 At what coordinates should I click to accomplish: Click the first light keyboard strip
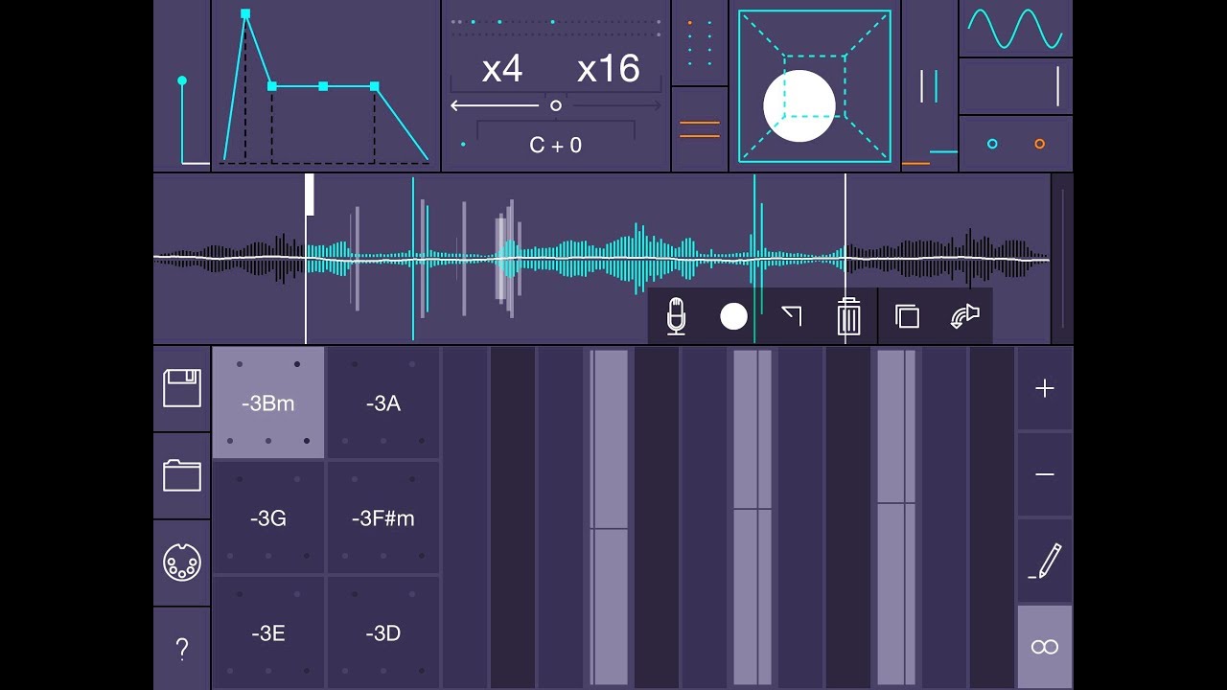tap(610, 517)
